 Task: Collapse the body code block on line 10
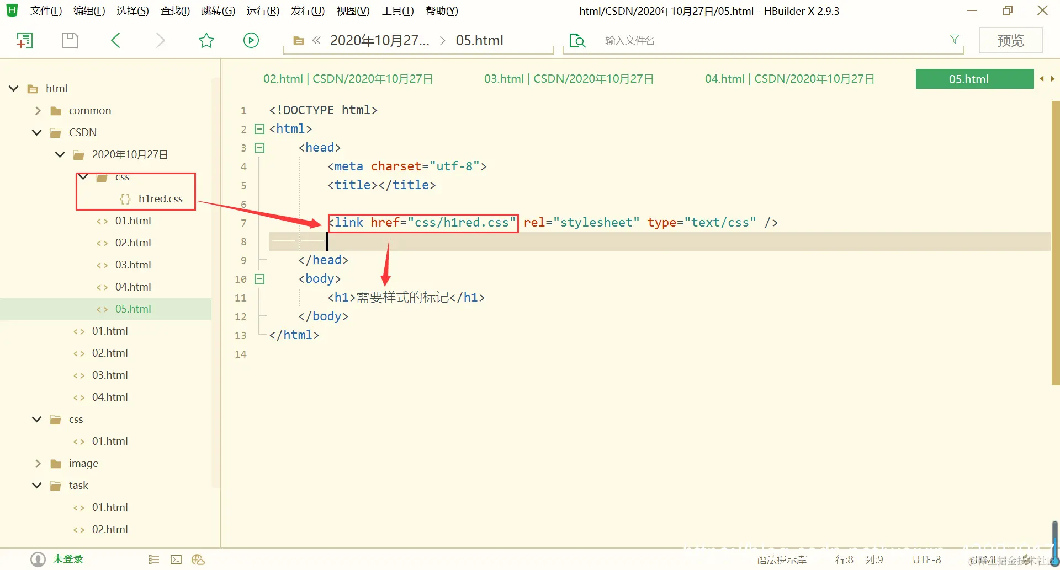259,279
